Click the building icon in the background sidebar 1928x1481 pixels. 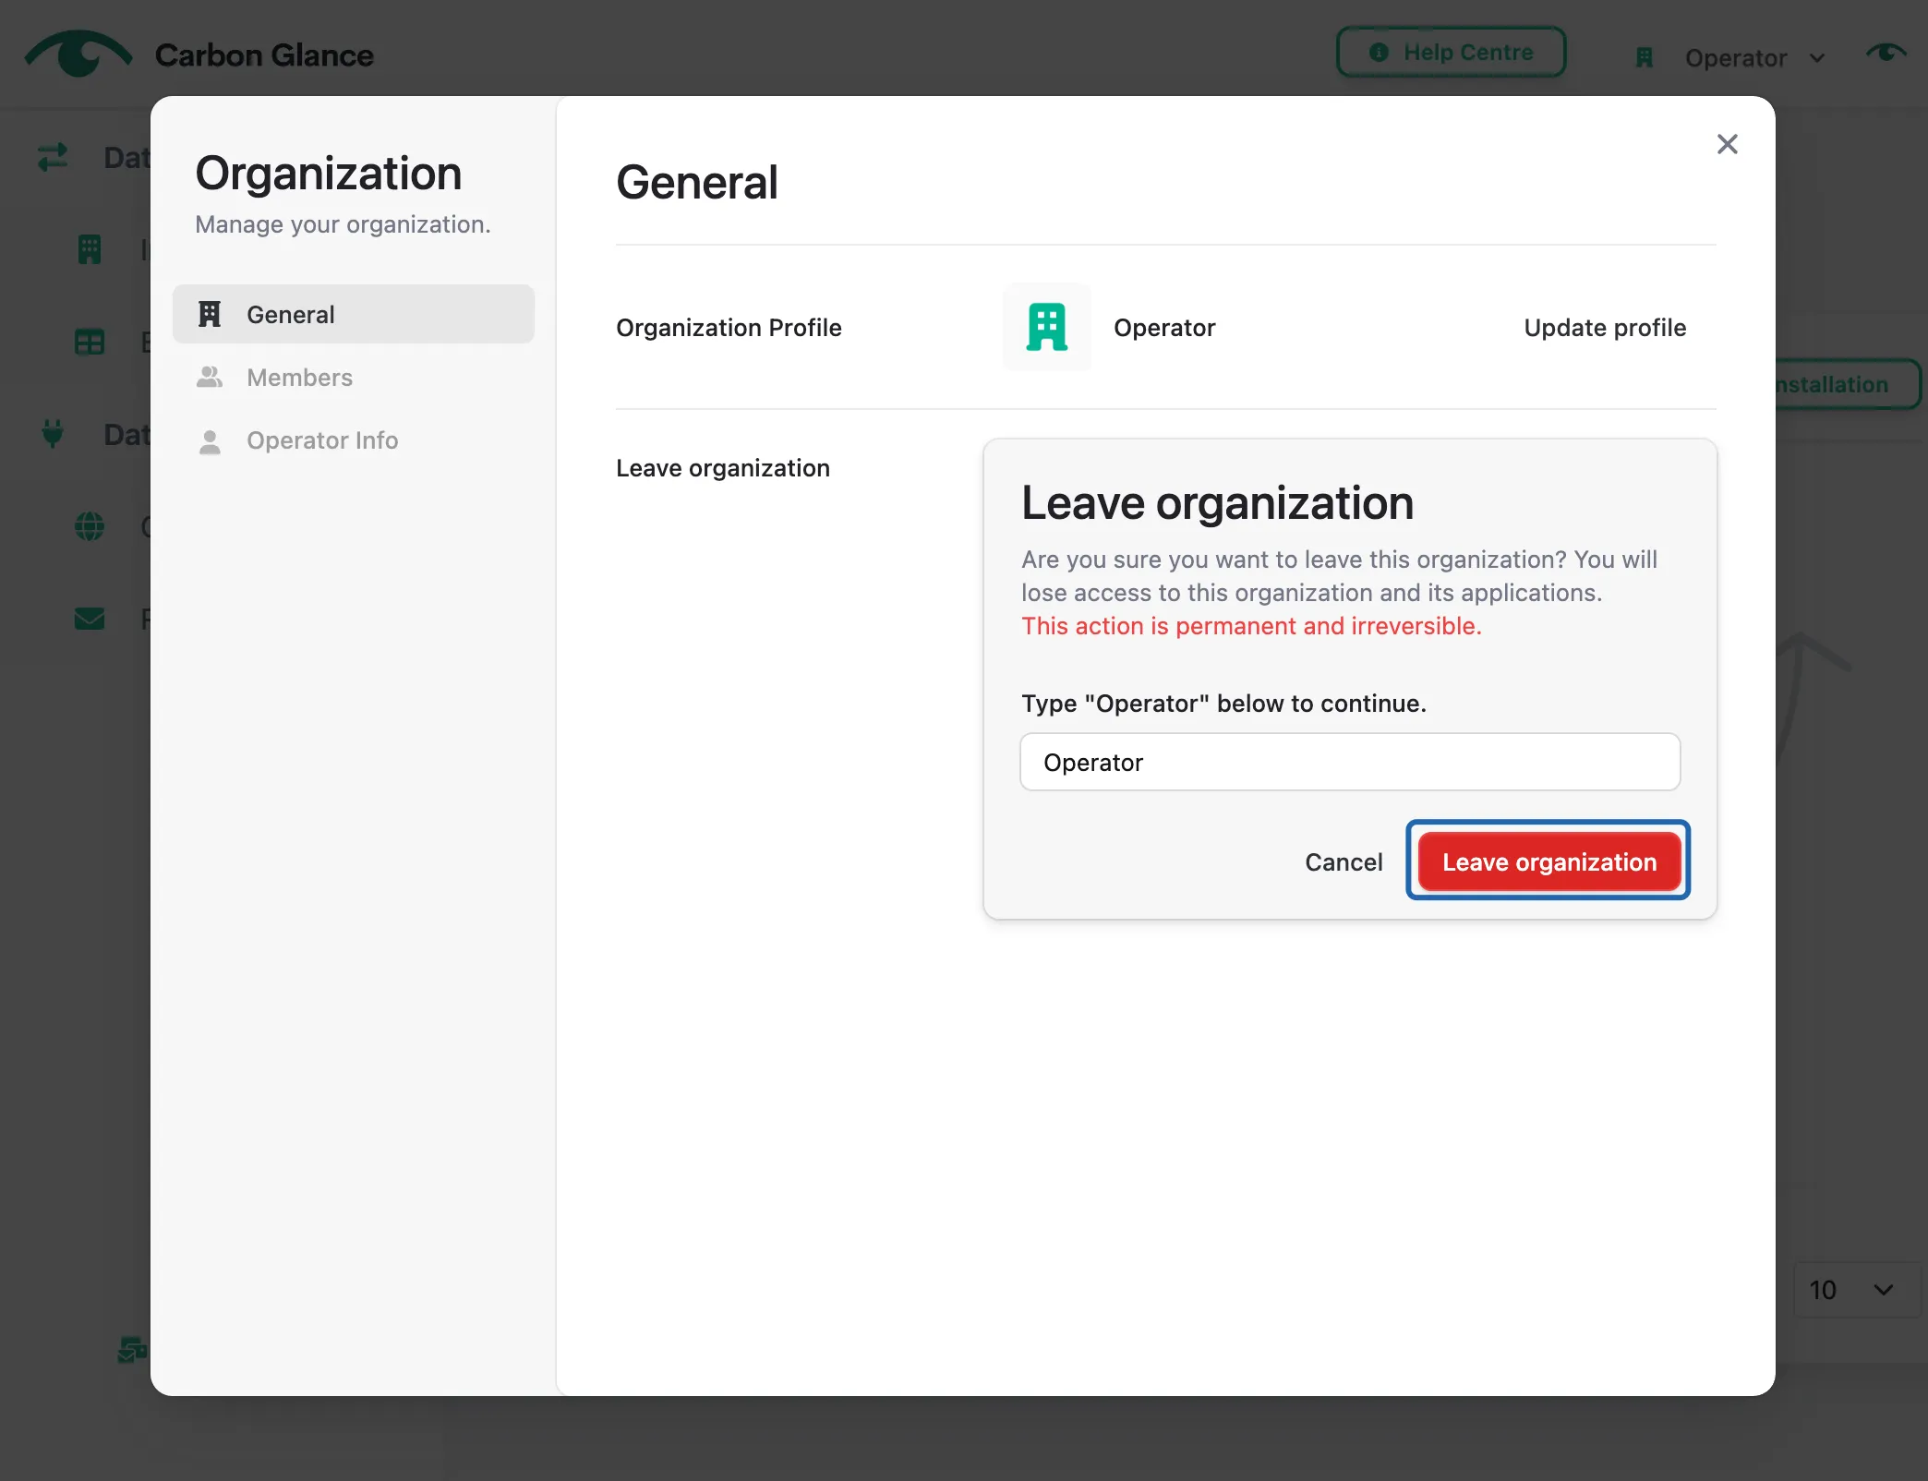point(90,249)
